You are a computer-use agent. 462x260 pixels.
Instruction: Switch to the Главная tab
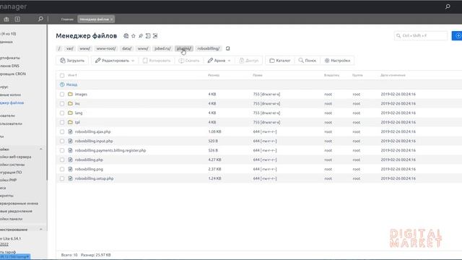(67, 19)
